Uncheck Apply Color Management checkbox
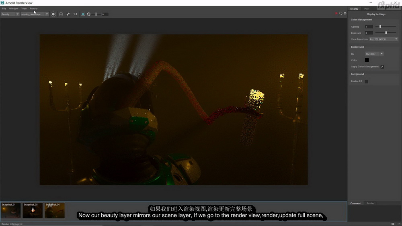Image resolution: width=402 pixels, height=226 pixels. point(382,67)
